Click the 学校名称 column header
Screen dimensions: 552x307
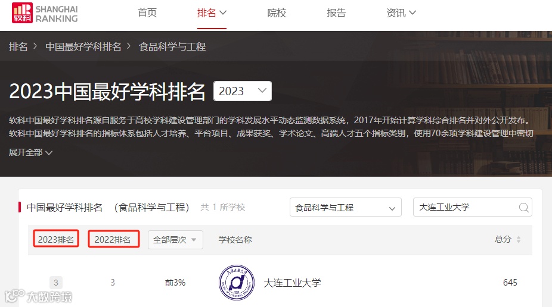[x=235, y=240]
